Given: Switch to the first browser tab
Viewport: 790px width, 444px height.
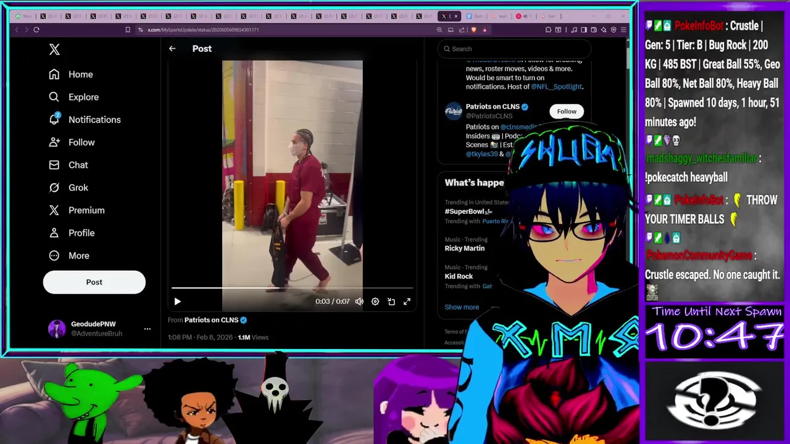Looking at the screenshot, I should [25, 16].
